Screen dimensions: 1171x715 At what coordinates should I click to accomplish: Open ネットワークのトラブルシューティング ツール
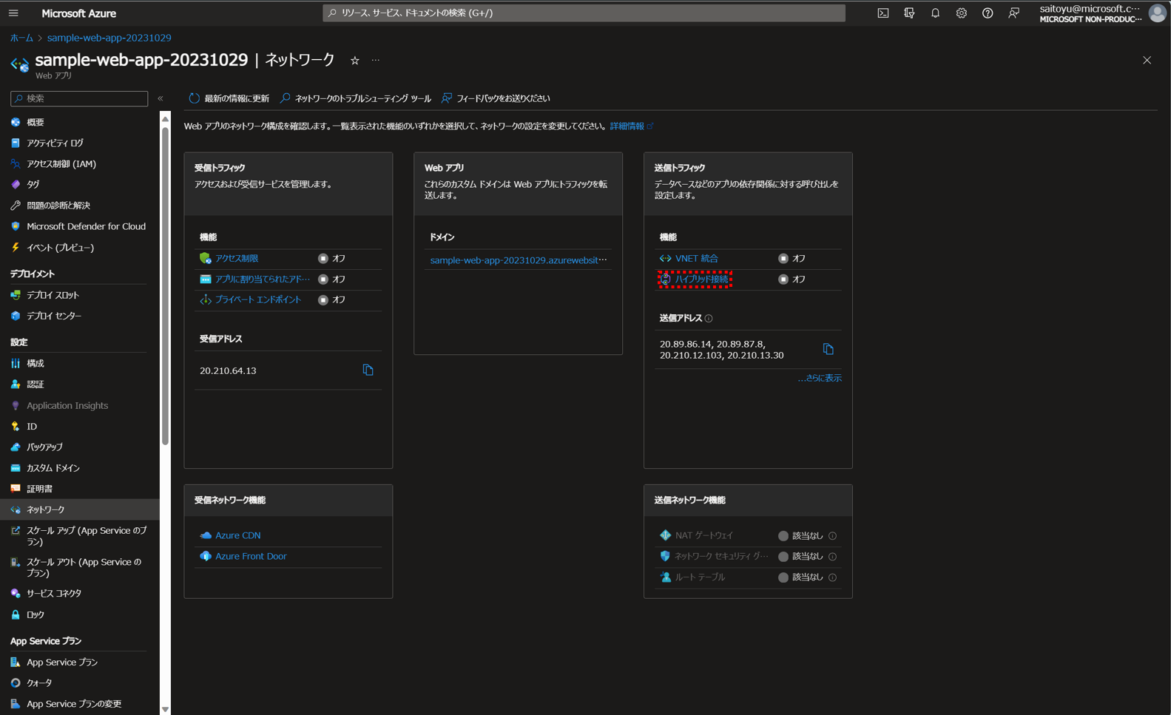355,98
